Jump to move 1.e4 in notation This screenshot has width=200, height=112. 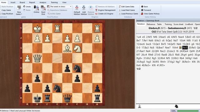139,37
